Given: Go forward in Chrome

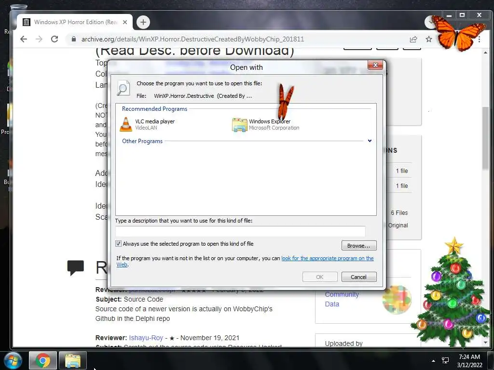Looking at the screenshot, I should 39,39.
